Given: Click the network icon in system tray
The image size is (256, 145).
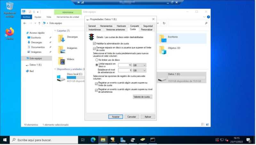Looking at the screenshot, I should [222, 140].
